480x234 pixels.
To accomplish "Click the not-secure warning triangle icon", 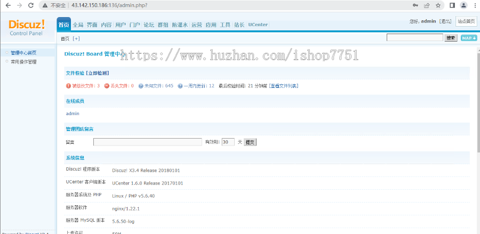I will (x=45, y=5).
